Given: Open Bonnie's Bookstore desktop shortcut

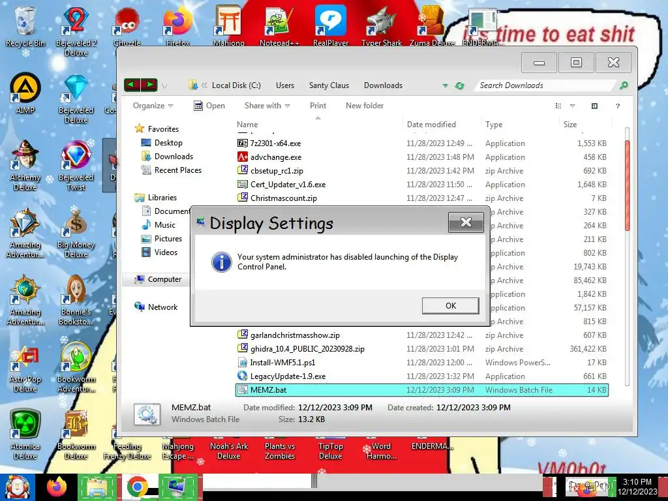Looking at the screenshot, I should [76, 301].
